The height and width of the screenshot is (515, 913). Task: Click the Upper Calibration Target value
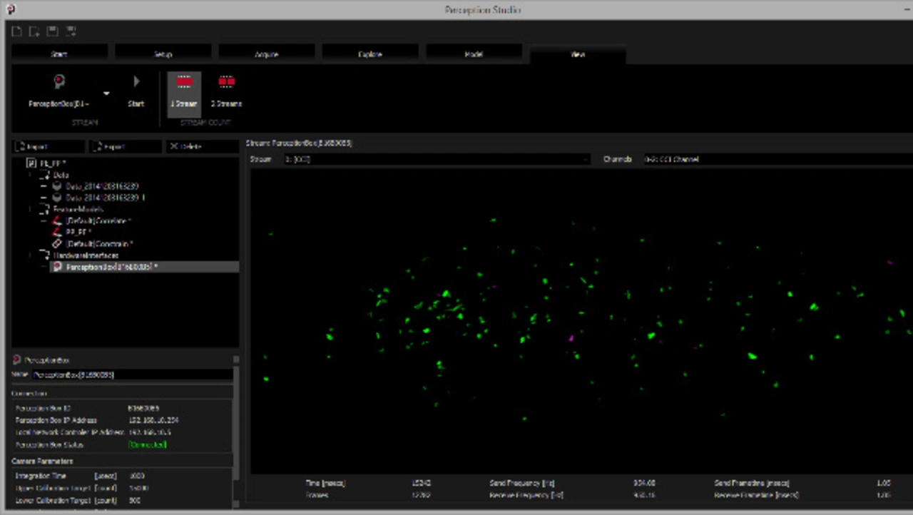point(138,489)
